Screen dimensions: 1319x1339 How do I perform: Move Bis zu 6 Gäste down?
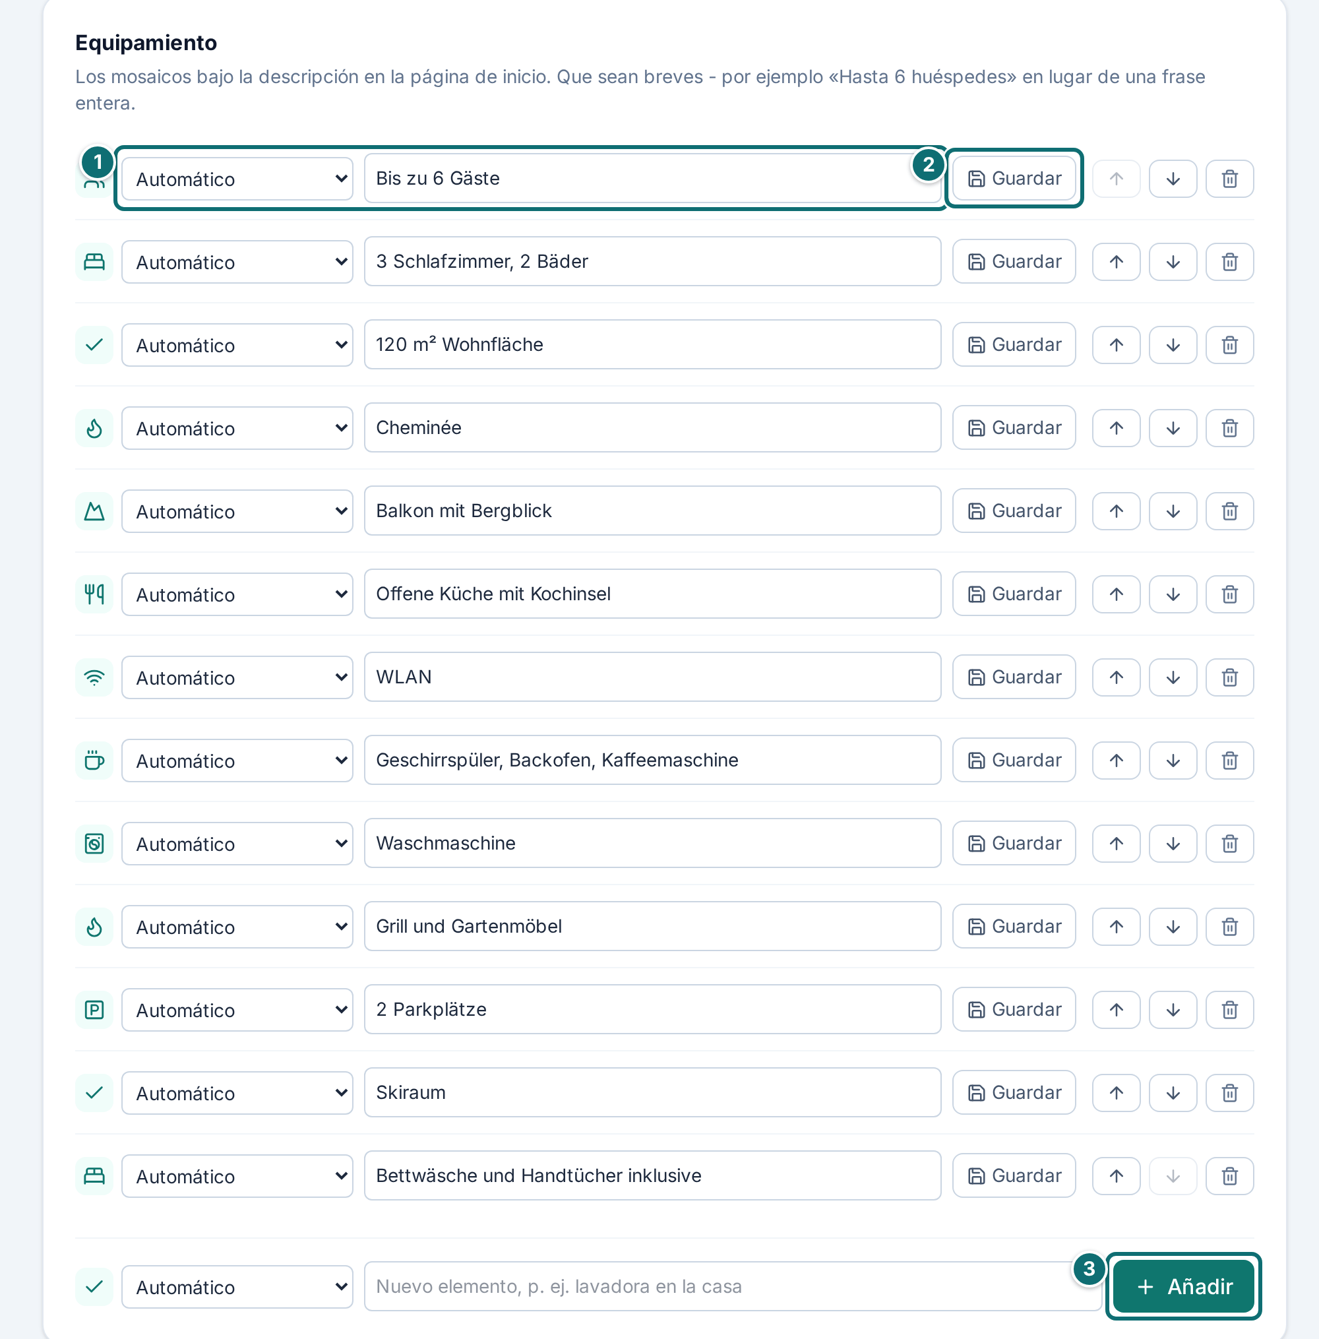tap(1172, 179)
